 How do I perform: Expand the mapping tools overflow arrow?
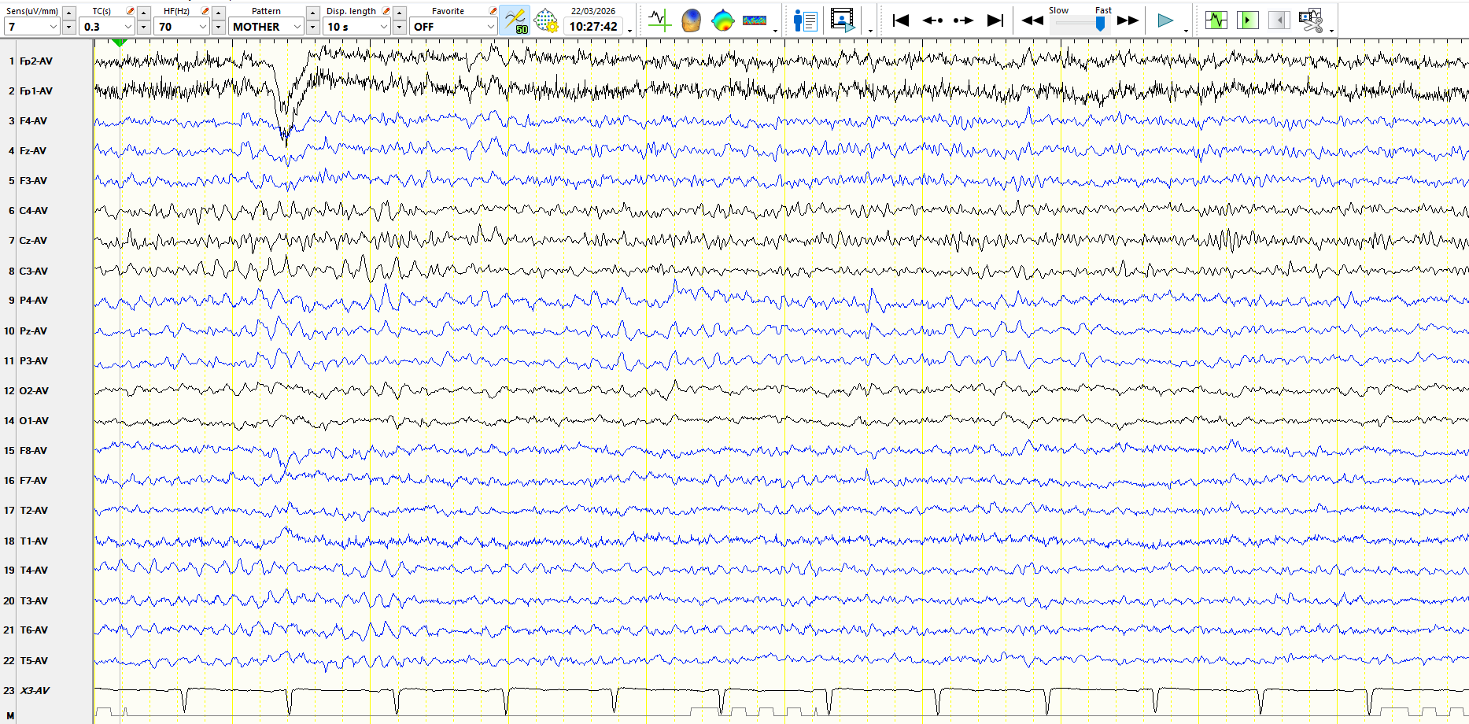[x=776, y=31]
